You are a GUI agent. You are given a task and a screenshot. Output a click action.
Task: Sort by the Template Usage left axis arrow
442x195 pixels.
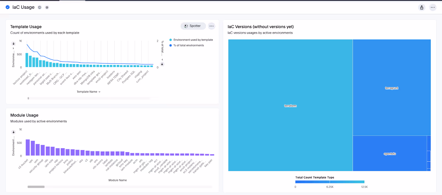(x=13, y=44)
